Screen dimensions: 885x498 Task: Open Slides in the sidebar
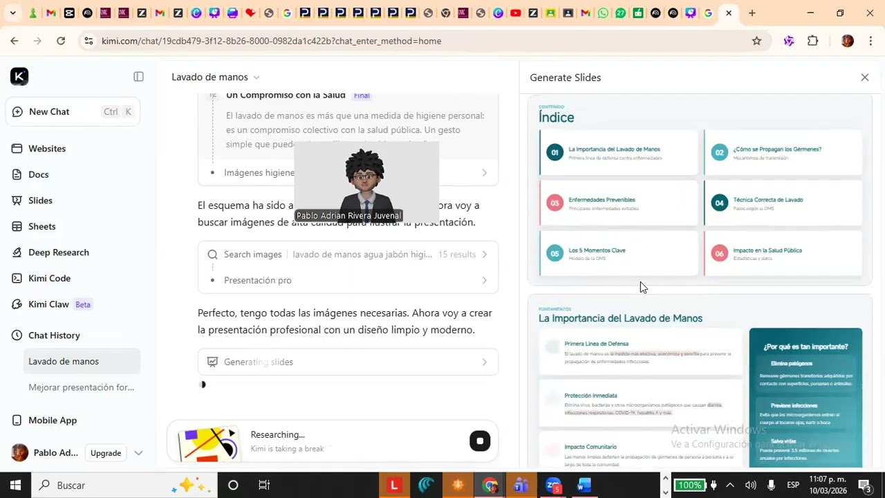tap(40, 201)
